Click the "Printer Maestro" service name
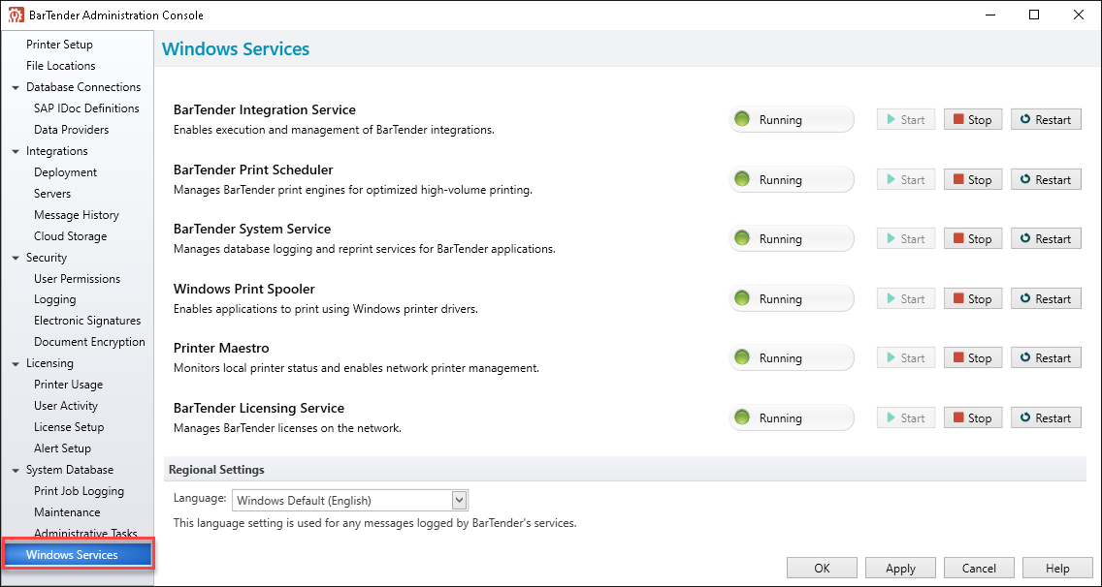The image size is (1102, 587). coord(221,349)
